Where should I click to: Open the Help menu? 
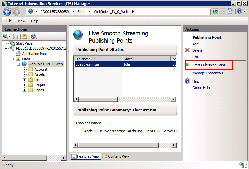tap(35, 21)
